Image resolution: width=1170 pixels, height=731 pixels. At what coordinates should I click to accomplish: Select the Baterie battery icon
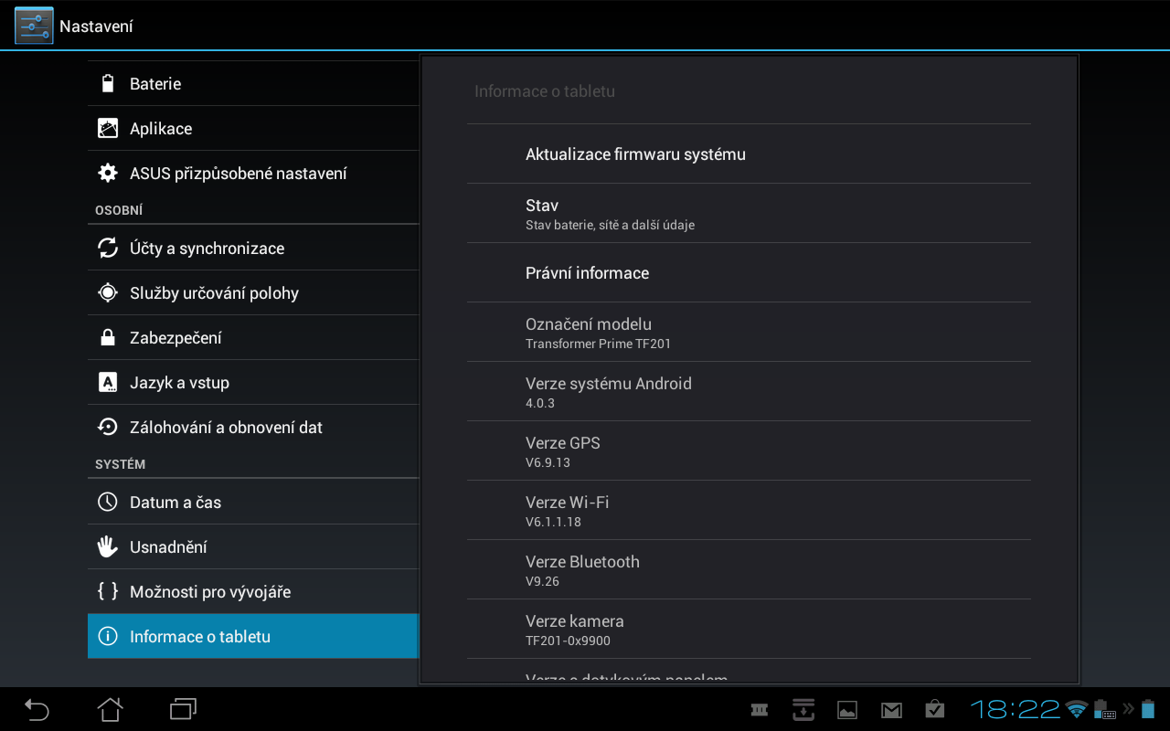click(x=107, y=82)
